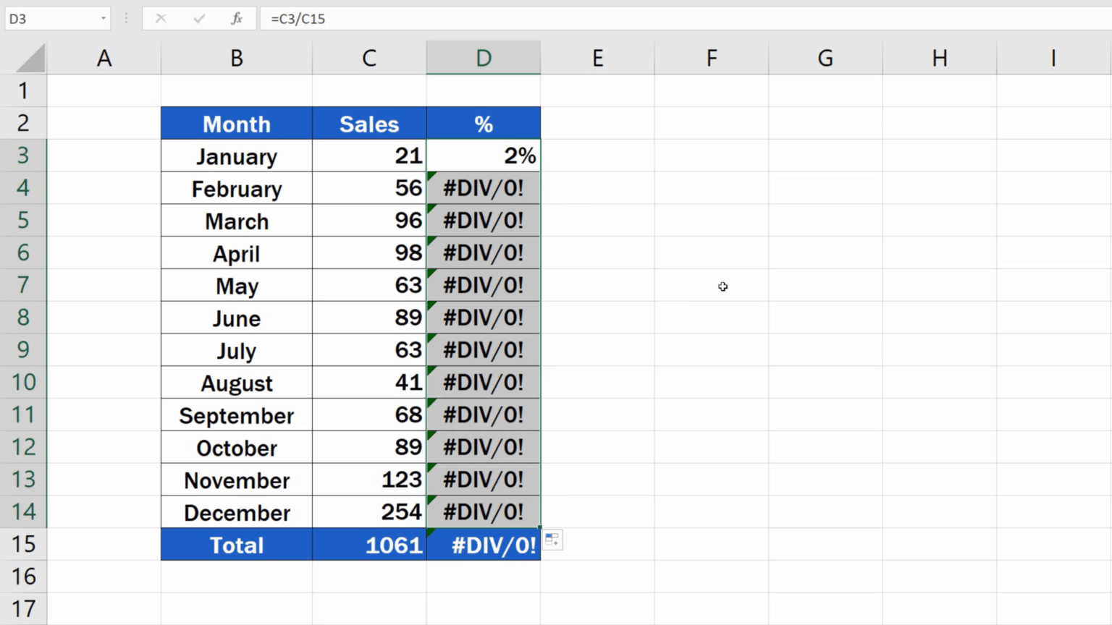Select column D header
Image resolution: width=1112 pixels, height=625 pixels.
pos(483,57)
